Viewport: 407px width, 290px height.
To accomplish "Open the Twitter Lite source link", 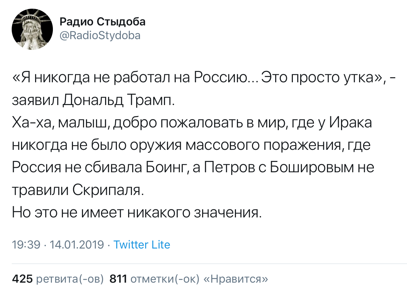I will tap(142, 245).
